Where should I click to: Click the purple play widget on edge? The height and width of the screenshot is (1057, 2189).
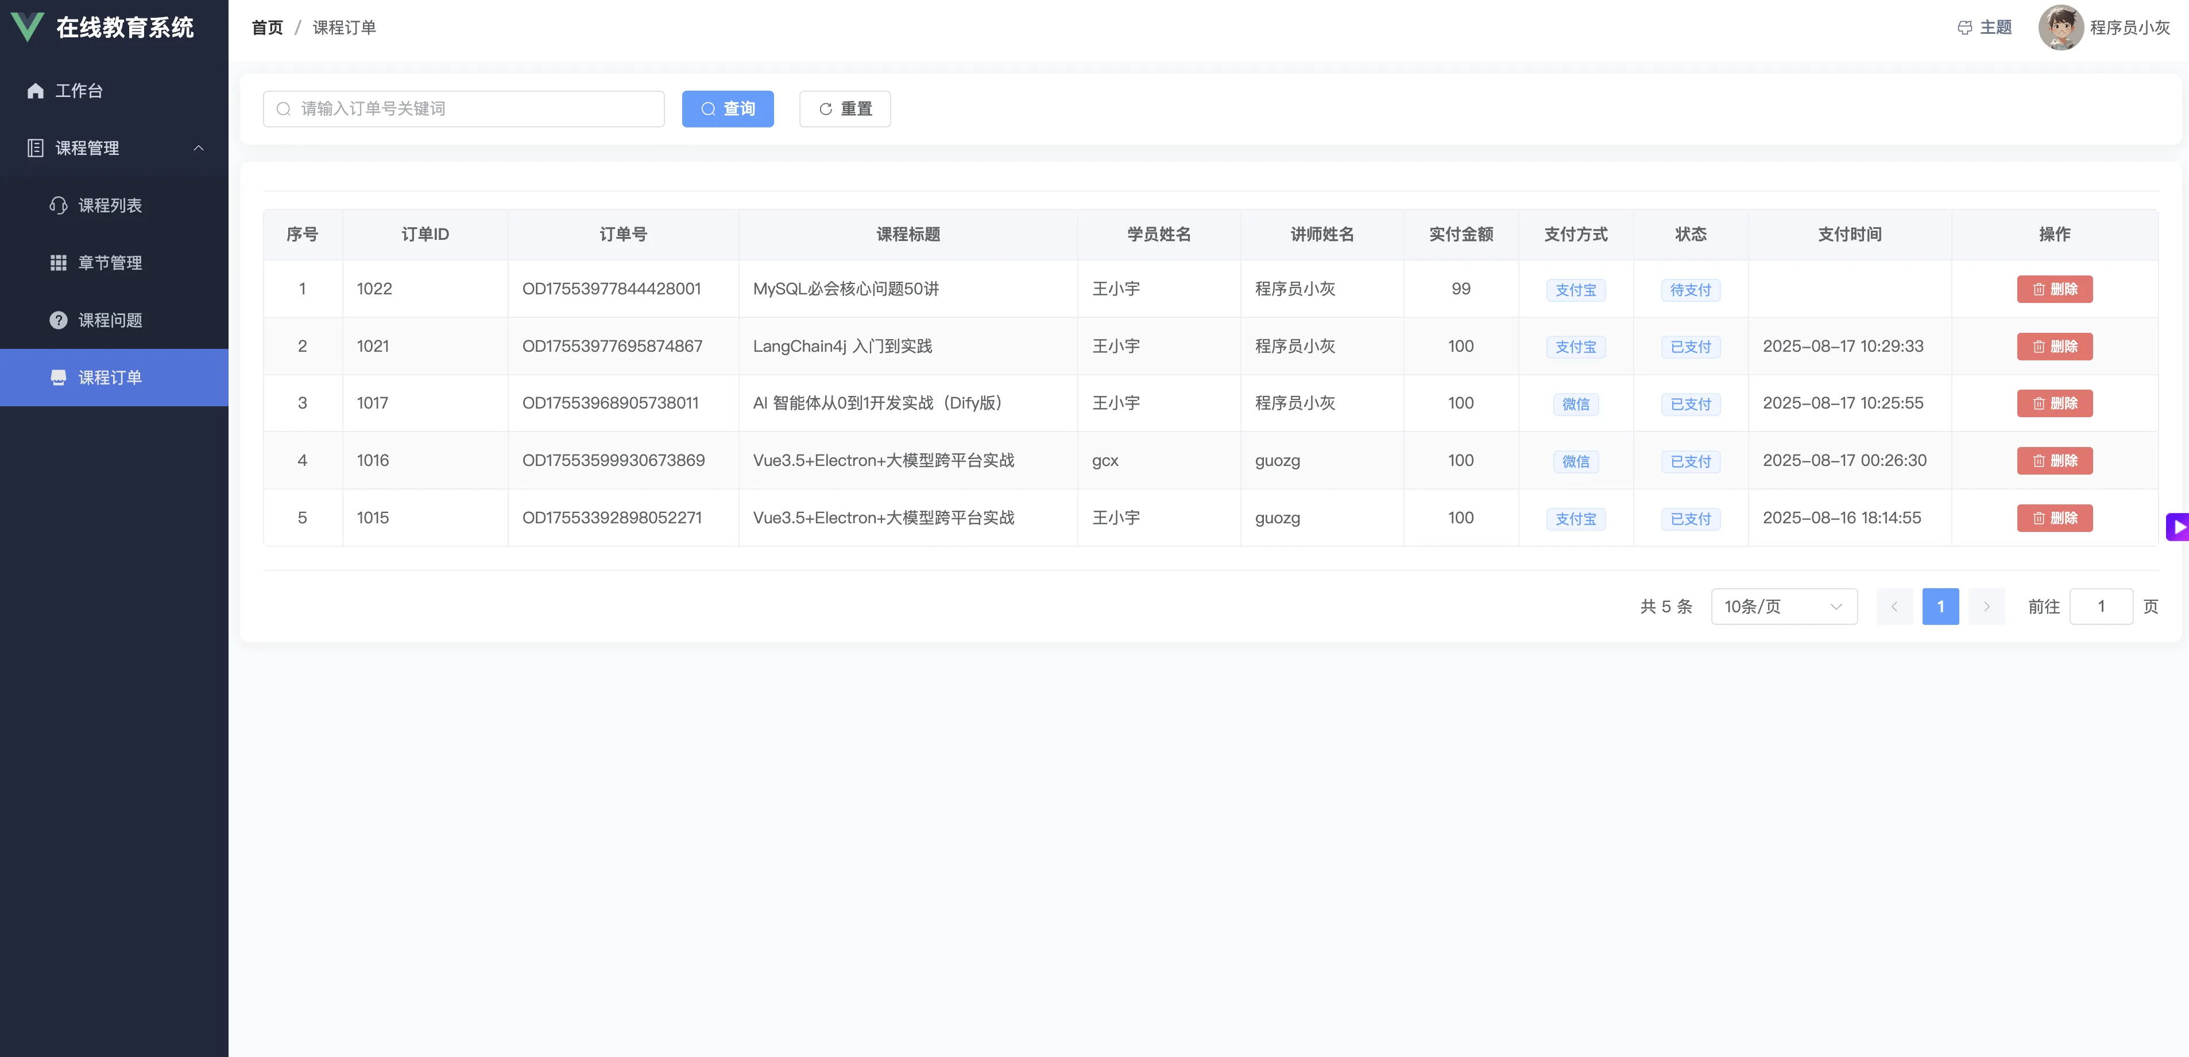point(2178,526)
